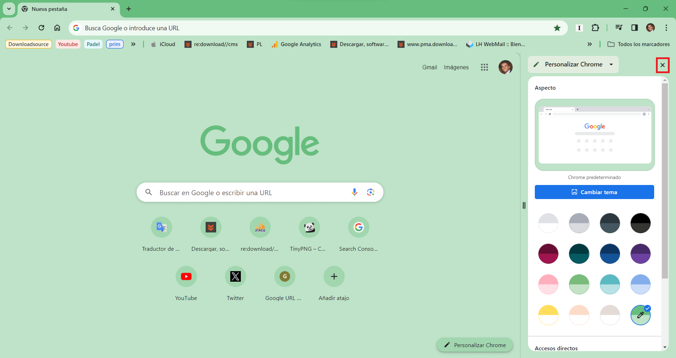The image size is (676, 358).
Task: Click the Cambiar tema button
Action: coord(594,192)
